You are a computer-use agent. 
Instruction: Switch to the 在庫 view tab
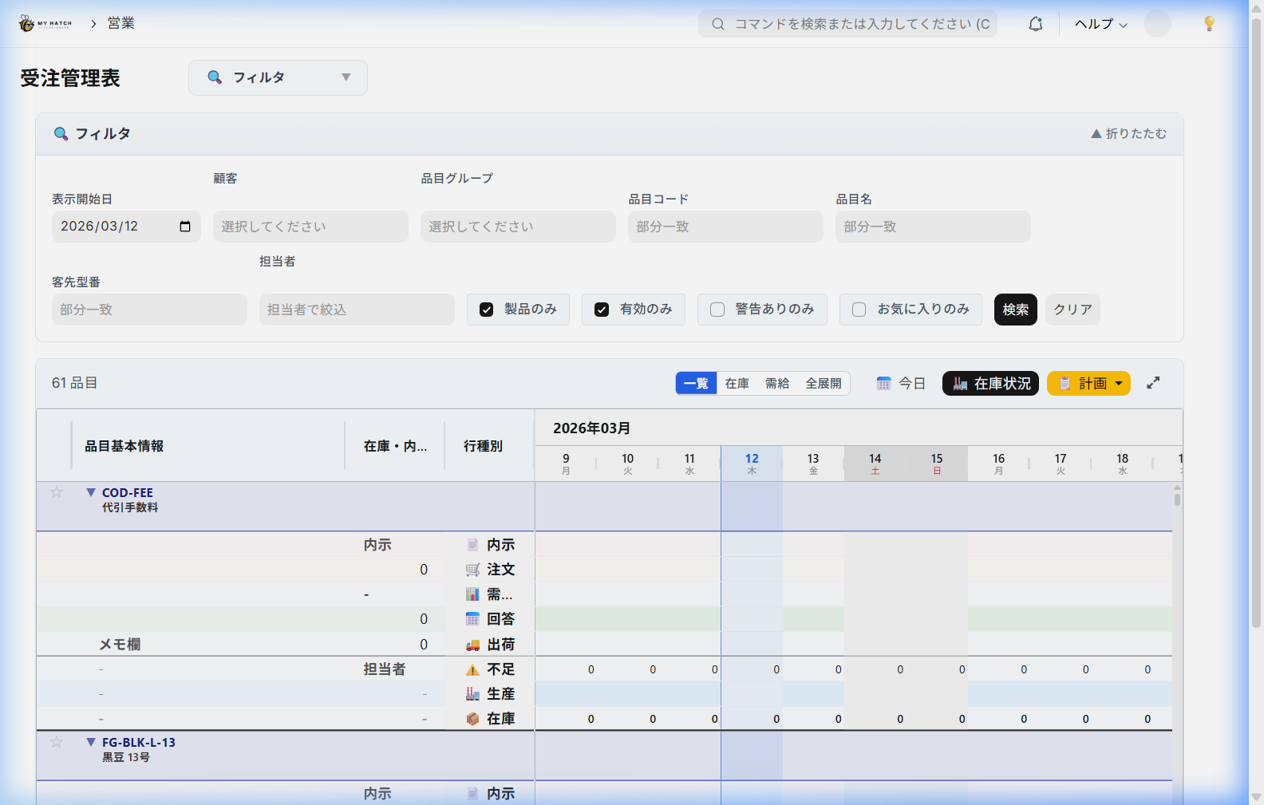[x=737, y=384]
